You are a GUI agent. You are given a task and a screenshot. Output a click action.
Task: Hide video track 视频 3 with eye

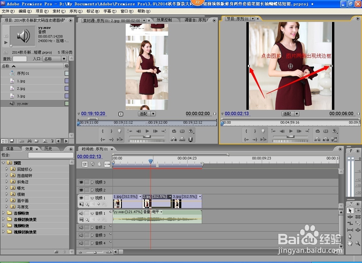coord(81,182)
